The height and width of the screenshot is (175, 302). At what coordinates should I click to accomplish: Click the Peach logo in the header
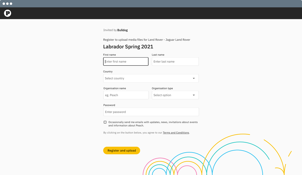click(7, 13)
